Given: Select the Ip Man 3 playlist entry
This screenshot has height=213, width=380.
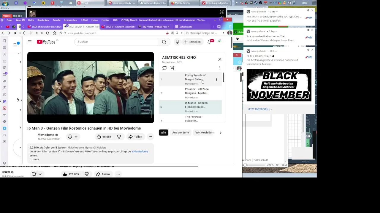Looking at the screenshot, I should tap(190, 107).
